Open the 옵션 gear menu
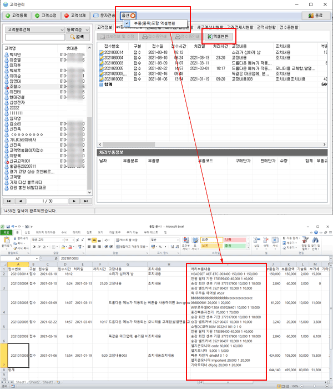The image size is (333, 389). click(128, 16)
